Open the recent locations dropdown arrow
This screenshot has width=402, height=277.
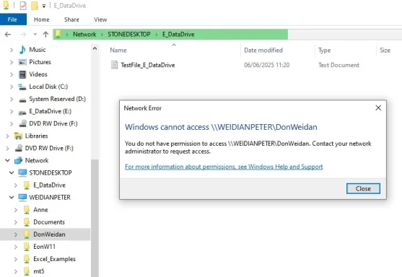click(x=35, y=35)
